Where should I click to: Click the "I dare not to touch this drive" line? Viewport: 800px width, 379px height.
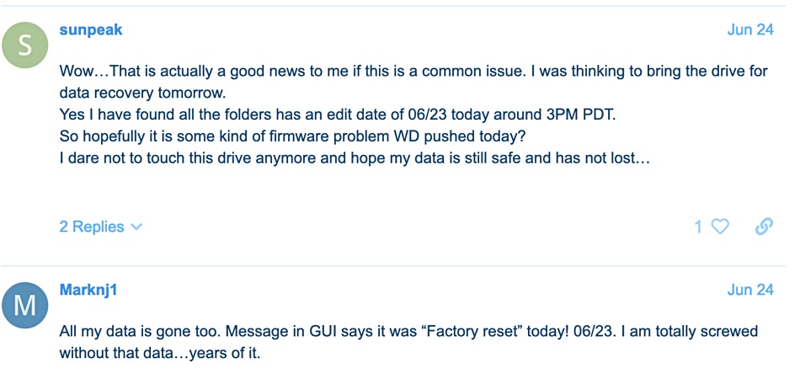[x=354, y=157]
